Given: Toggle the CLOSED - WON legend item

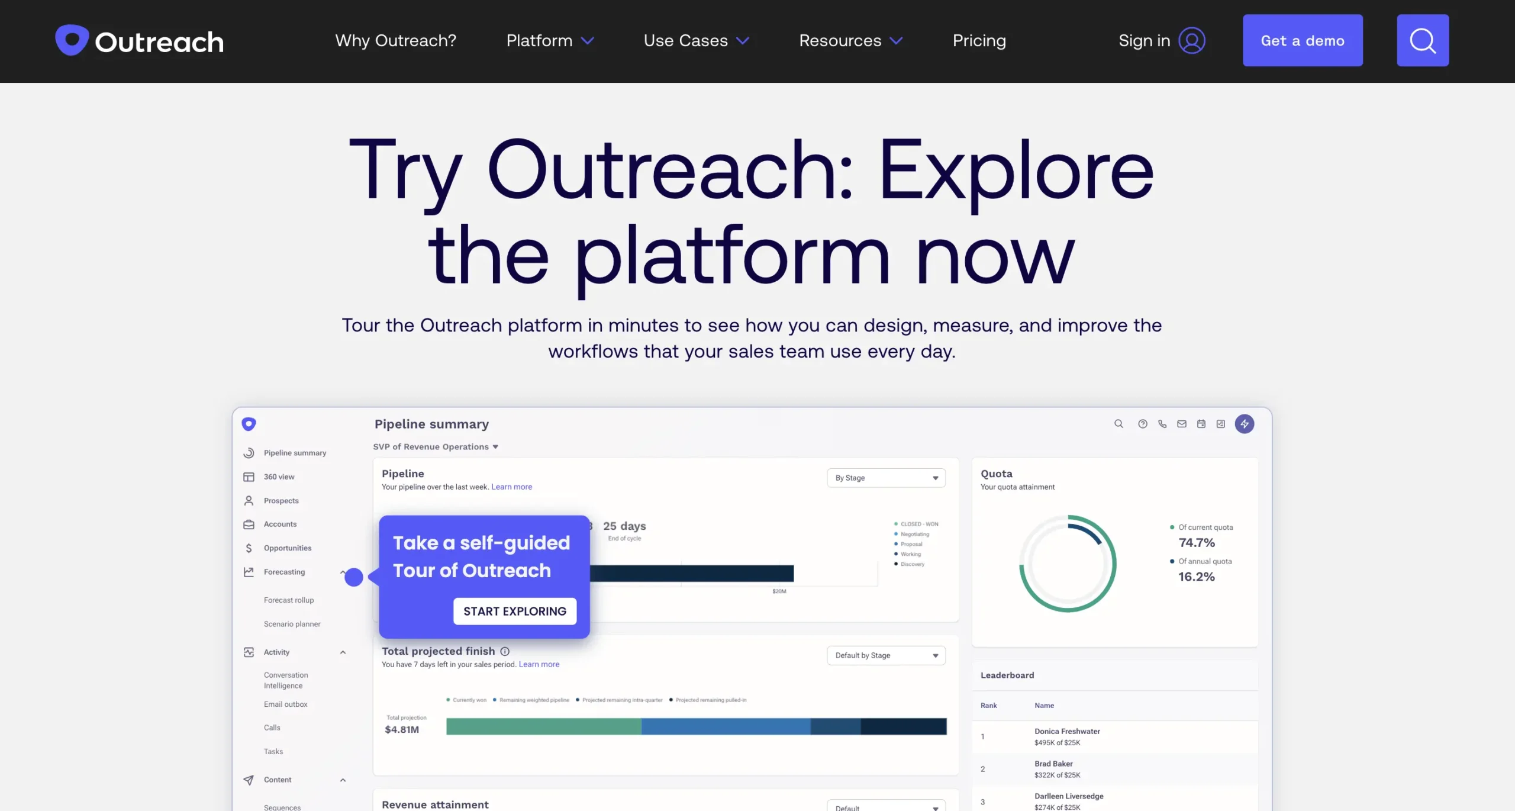Looking at the screenshot, I should click(x=916, y=523).
